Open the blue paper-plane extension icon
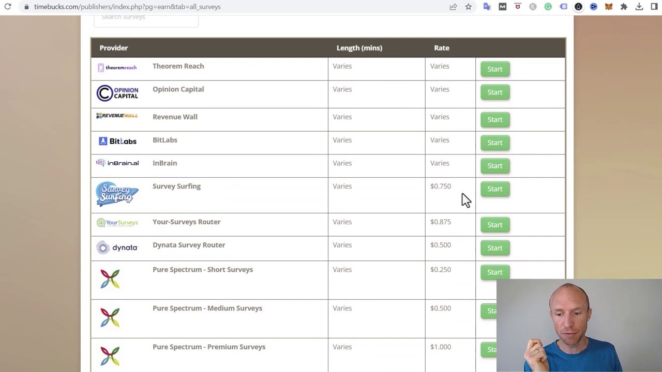 click(x=594, y=7)
